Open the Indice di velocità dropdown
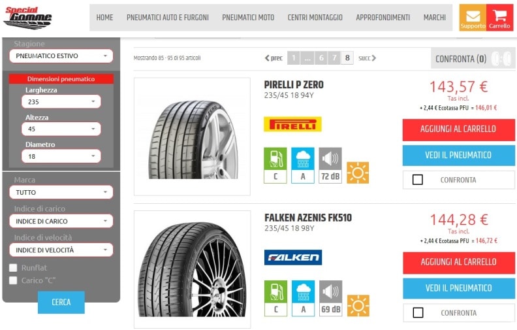517x330 pixels. click(x=61, y=250)
